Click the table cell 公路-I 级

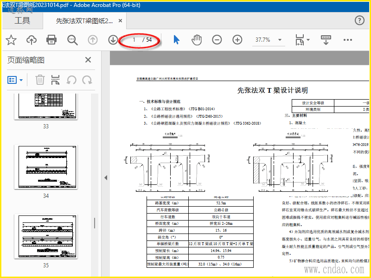click(x=221, y=210)
